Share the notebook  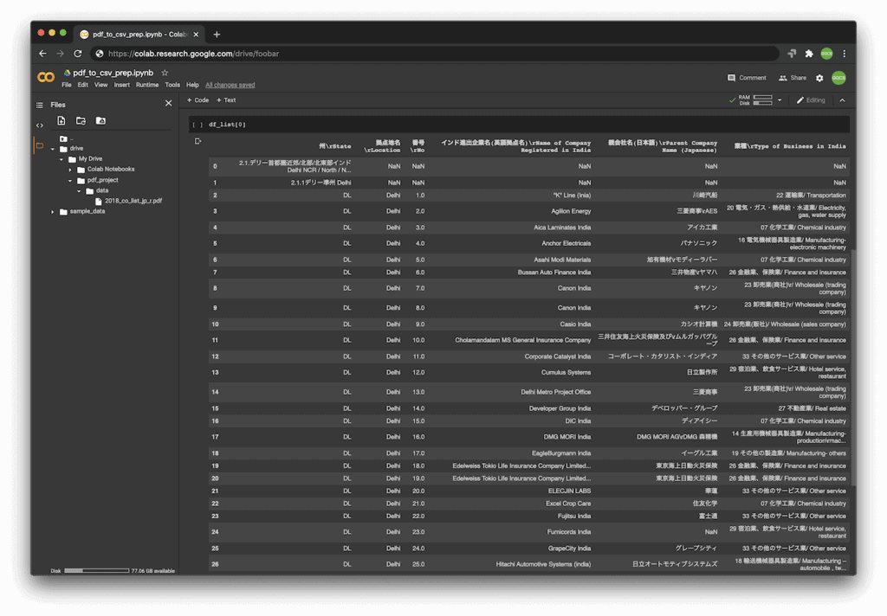tap(793, 78)
